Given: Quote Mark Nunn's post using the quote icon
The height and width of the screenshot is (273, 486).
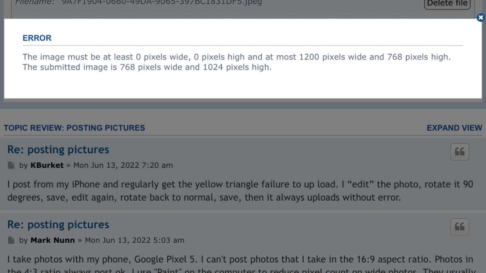Looking at the screenshot, I should [460, 227].
